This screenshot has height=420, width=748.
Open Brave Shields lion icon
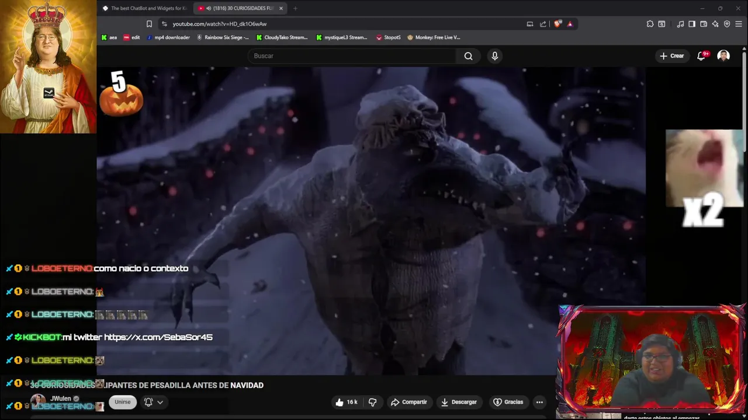click(557, 24)
